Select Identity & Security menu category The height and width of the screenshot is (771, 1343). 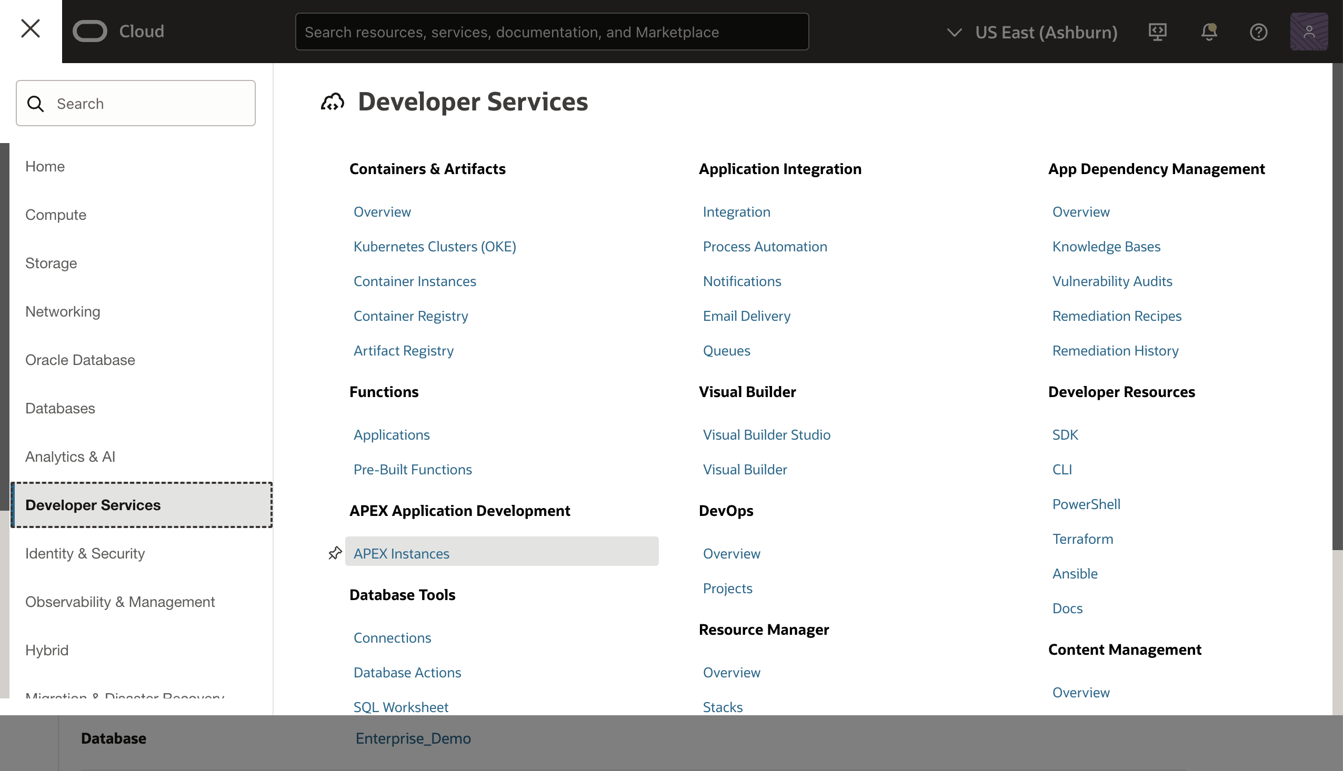pyautogui.click(x=85, y=553)
